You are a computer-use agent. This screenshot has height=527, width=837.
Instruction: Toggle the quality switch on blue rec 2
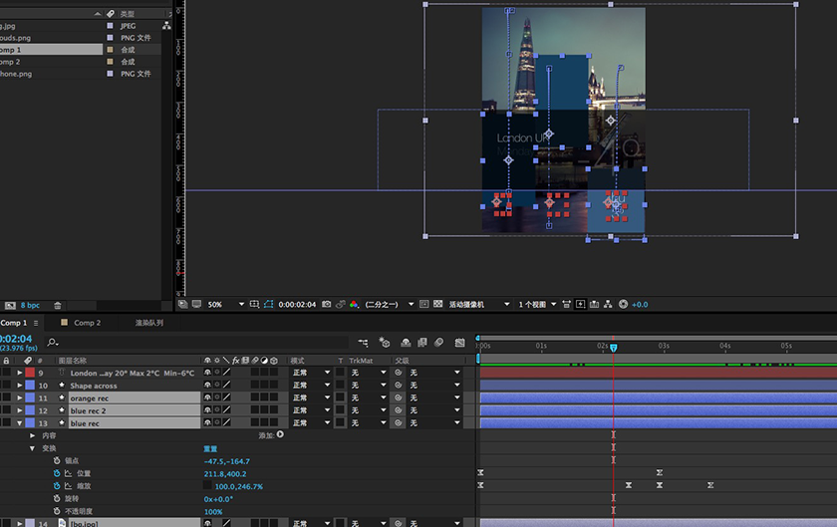[x=227, y=410]
